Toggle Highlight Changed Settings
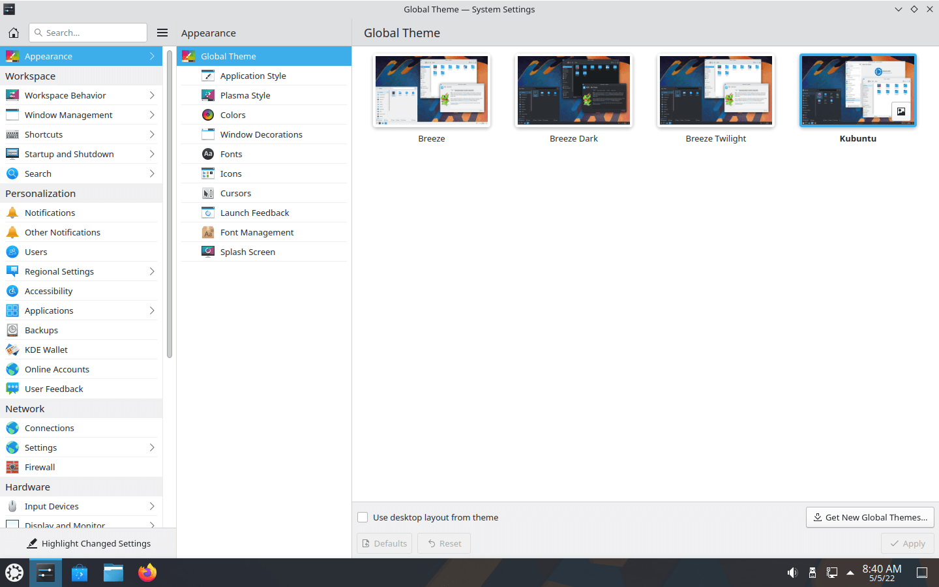This screenshot has width=939, height=587. (88, 543)
